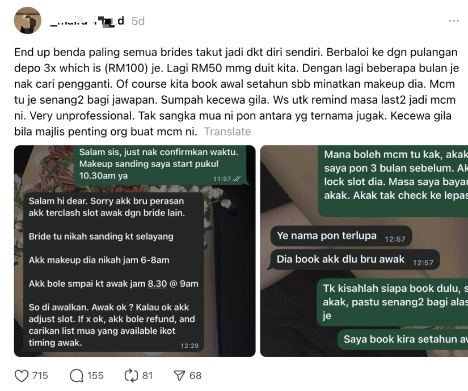Like the post with the heart icon

[22, 376]
